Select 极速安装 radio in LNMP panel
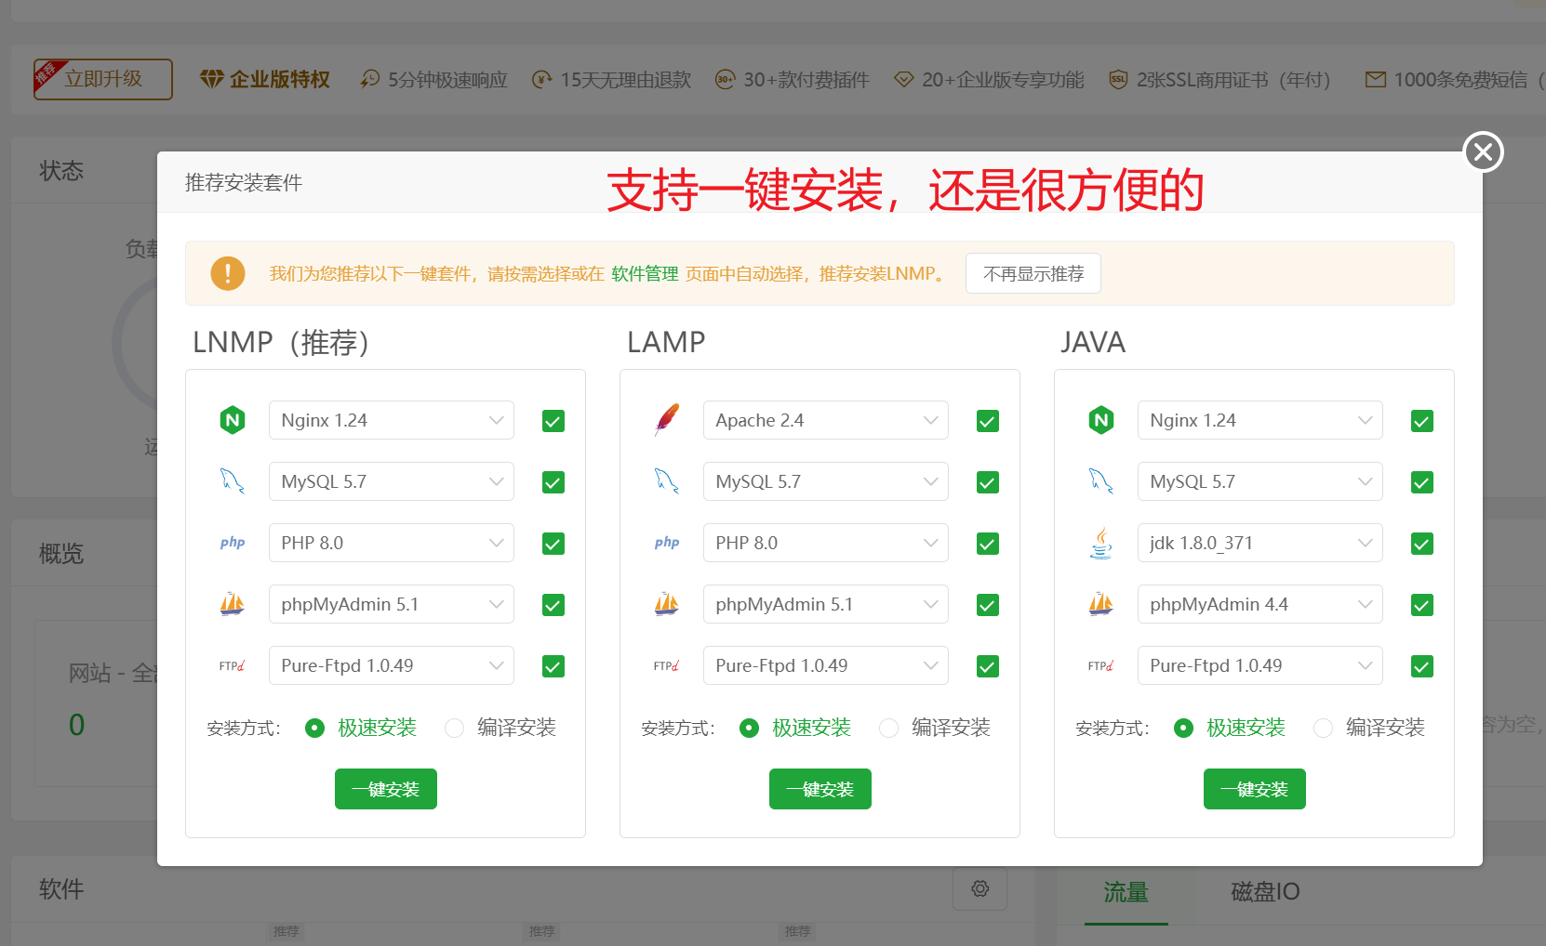 [314, 728]
